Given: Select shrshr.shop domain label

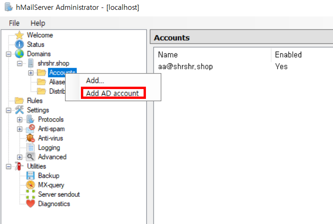Looking at the screenshot, I should (53, 63).
